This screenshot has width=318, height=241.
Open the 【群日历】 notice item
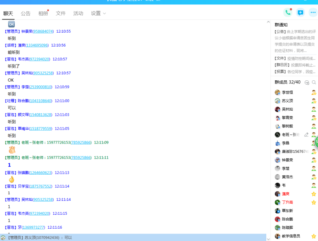point(295,65)
